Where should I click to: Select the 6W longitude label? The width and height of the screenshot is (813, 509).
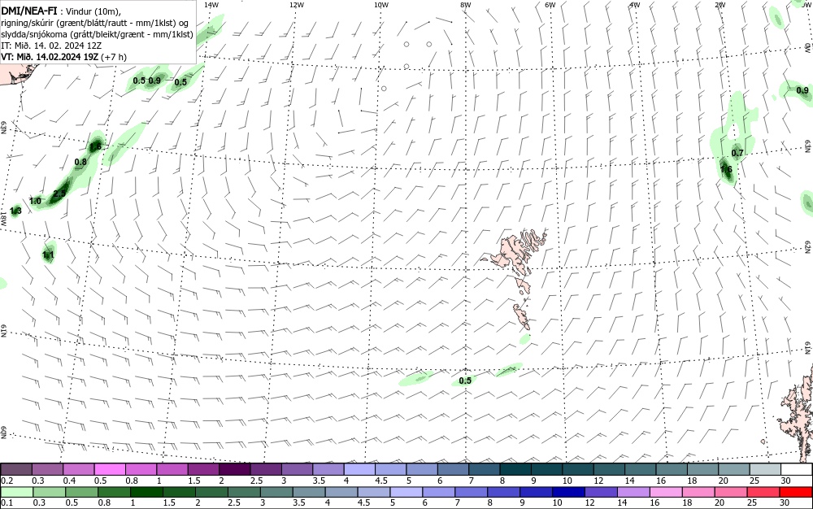click(550, 5)
